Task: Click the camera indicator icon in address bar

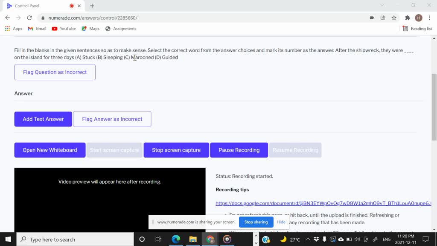Action: [372, 18]
